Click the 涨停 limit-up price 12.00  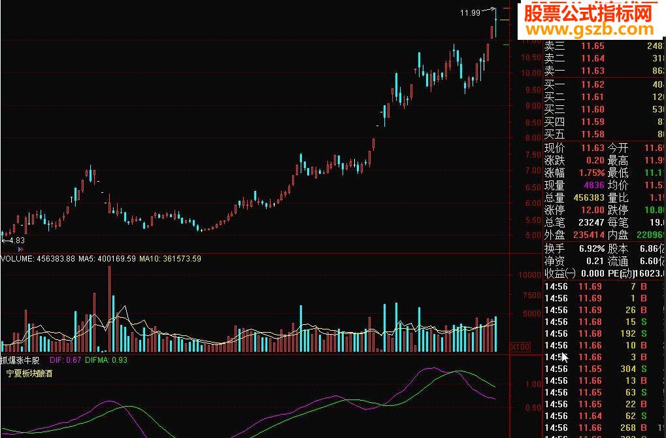pos(593,210)
